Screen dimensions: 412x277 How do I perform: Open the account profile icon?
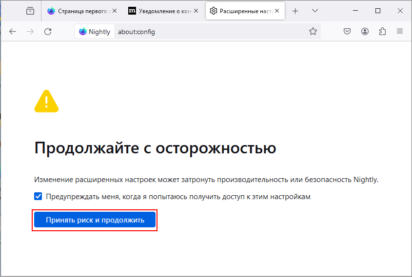tap(365, 32)
